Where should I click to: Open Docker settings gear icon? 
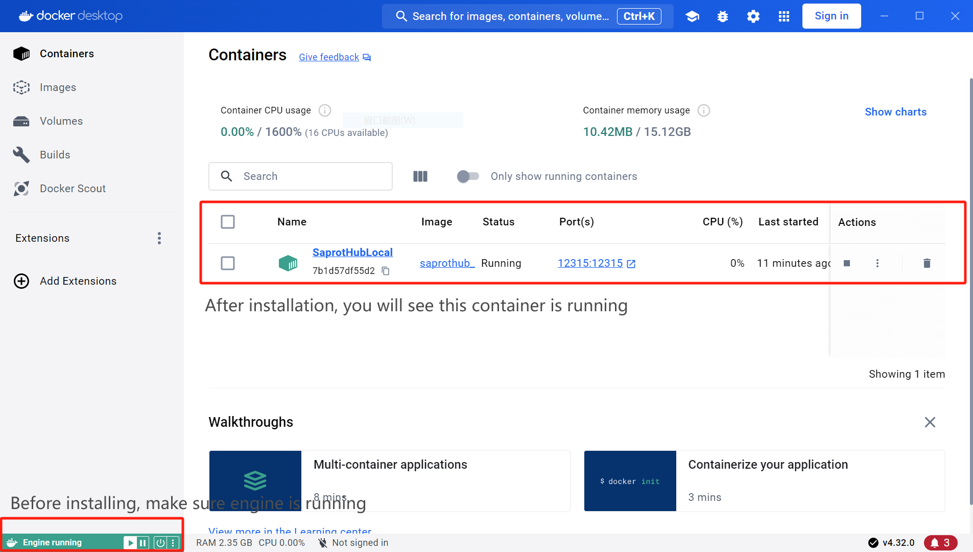[753, 16]
